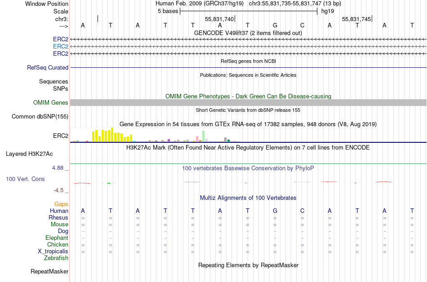Click the scale bar line beside 5 bases
Screen dimensions: 427x282
click(x=249, y=11)
